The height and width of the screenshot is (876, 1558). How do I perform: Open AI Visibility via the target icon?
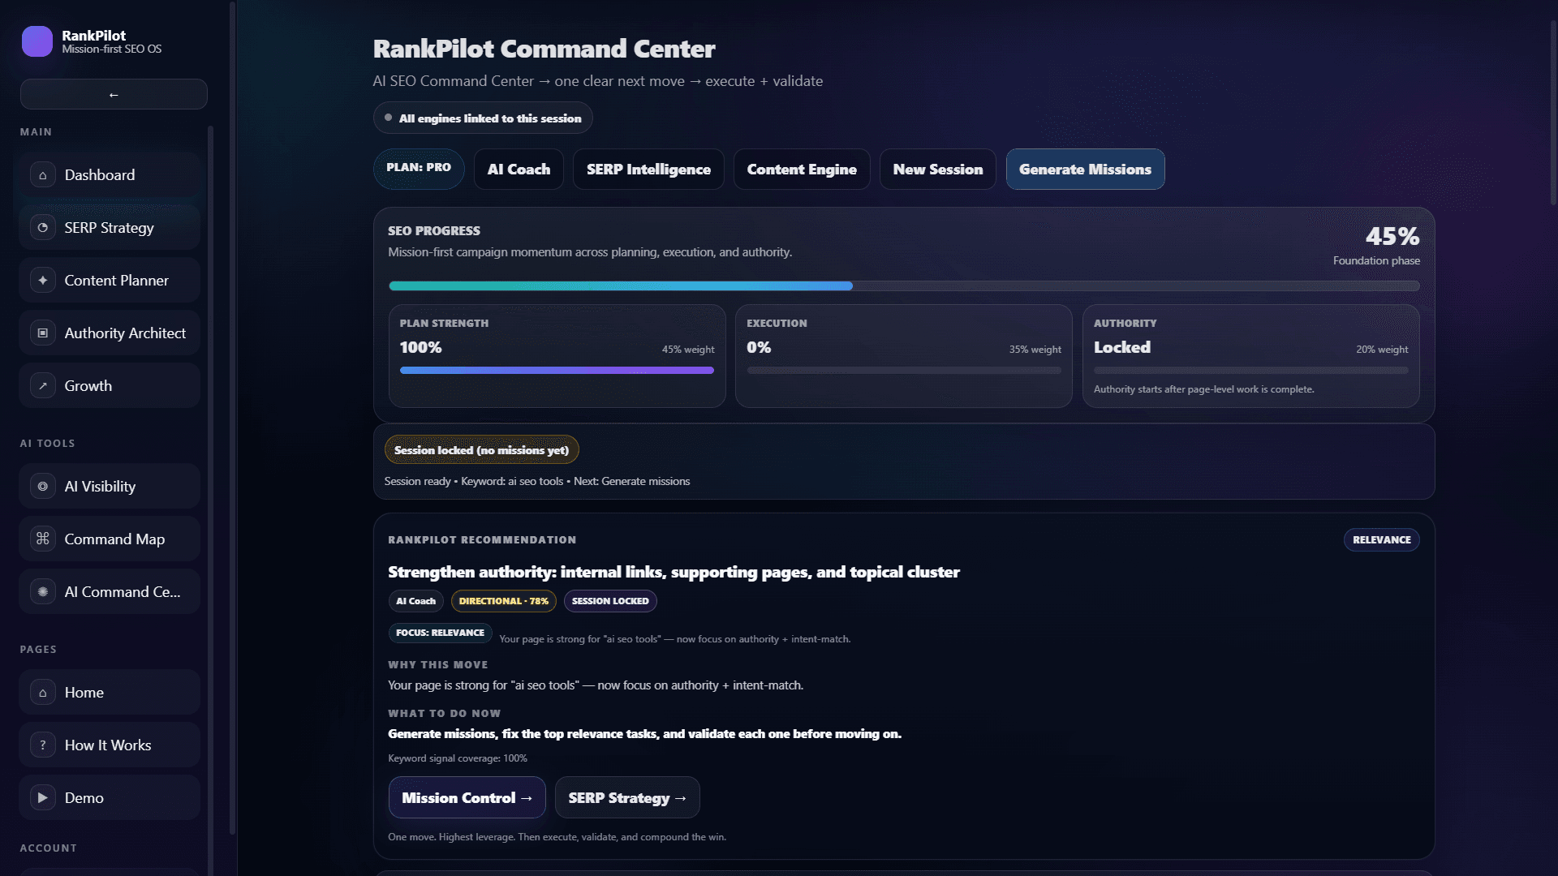42,486
